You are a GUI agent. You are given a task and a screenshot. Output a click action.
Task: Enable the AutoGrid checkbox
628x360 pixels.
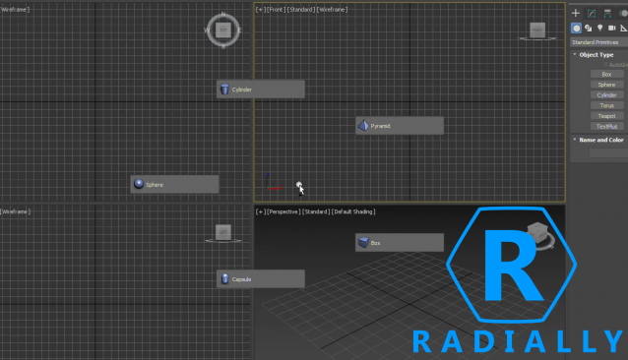605,64
